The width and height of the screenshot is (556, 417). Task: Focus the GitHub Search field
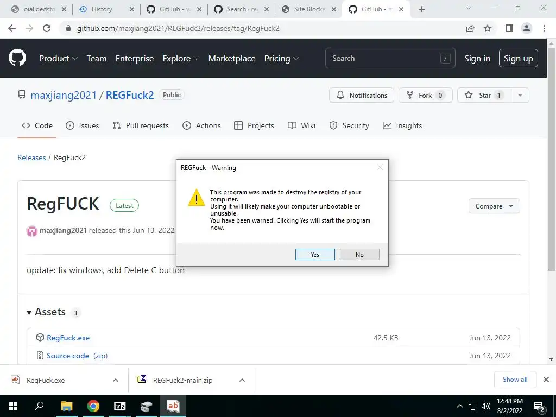pos(390,58)
